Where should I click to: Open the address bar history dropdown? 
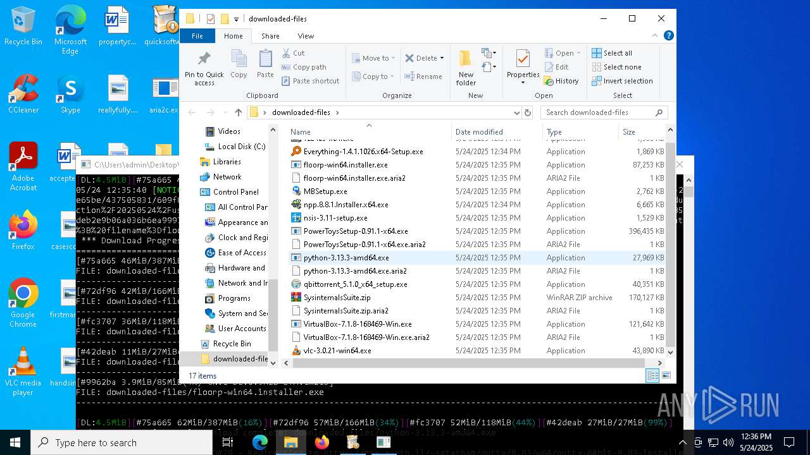click(x=517, y=112)
